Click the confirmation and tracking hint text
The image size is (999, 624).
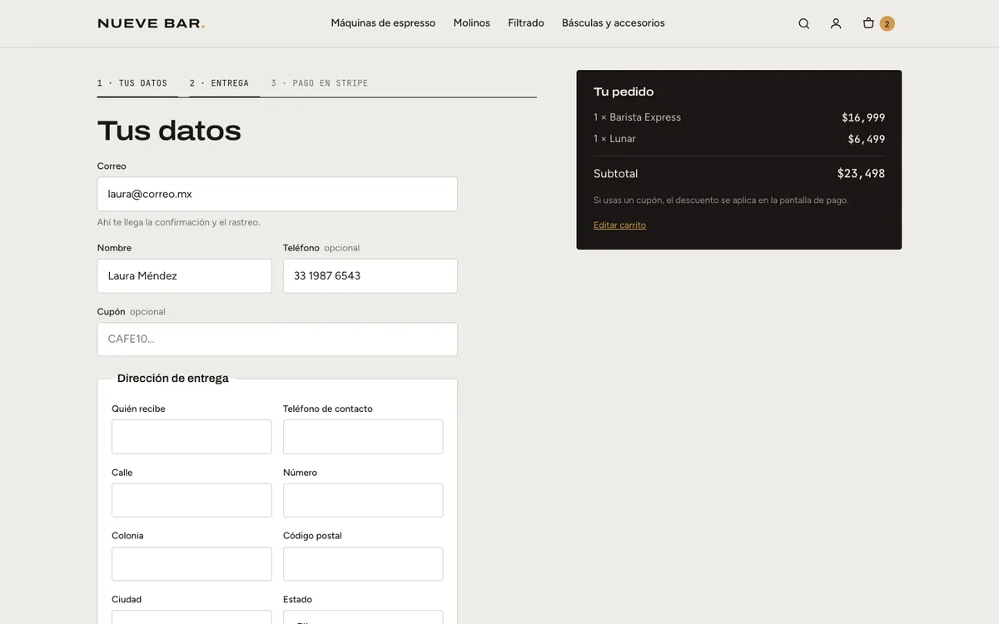(178, 222)
